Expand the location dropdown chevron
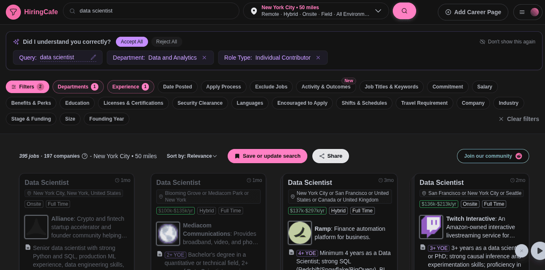Screen dimensions: 545x270 tap(378, 11)
